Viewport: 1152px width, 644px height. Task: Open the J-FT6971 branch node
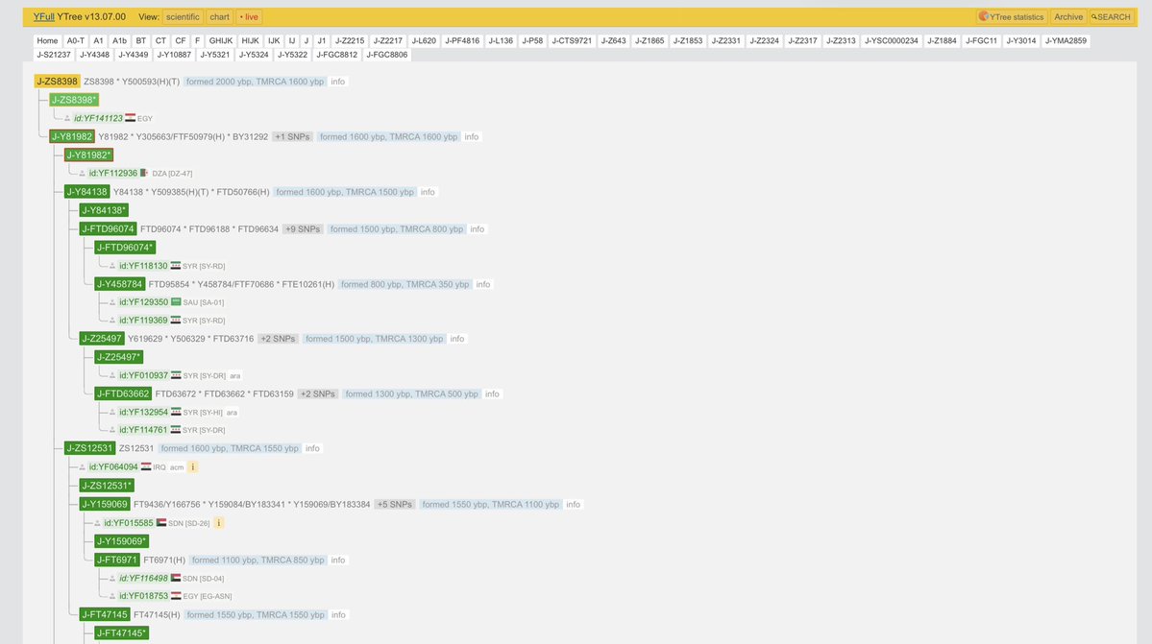tap(117, 560)
